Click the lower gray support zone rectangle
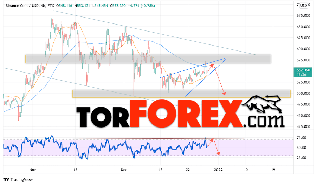This screenshot has height=185, width=317. click(x=181, y=94)
